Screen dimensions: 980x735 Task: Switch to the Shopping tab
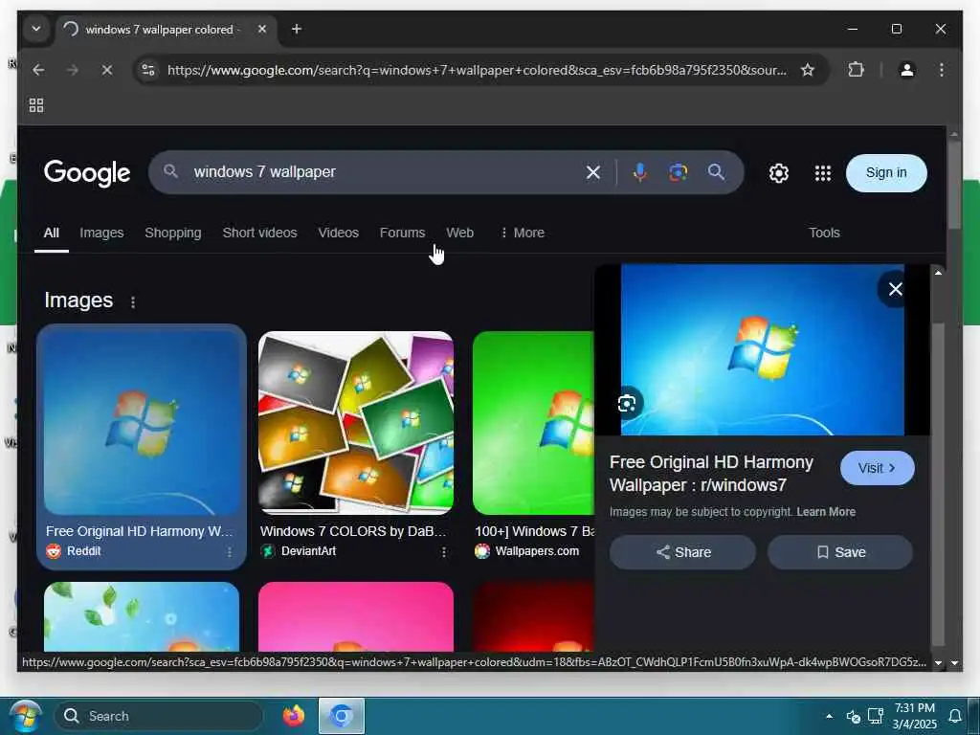(x=173, y=234)
